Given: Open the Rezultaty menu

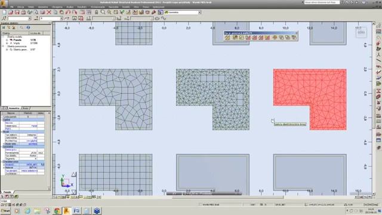Looking at the screenshot, I should click(x=82, y=7).
